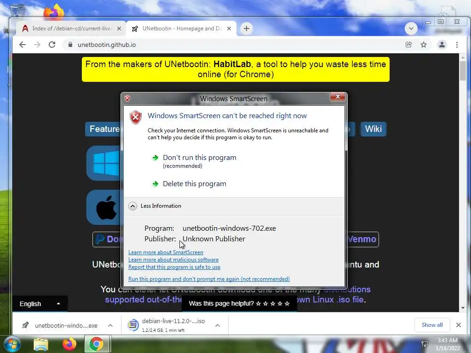The height and width of the screenshot is (353, 471).
Task: Click Report that this program is safe
Action: click(174, 267)
